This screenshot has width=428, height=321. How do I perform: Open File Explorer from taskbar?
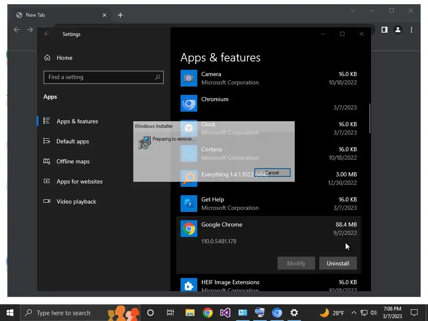coord(190,313)
